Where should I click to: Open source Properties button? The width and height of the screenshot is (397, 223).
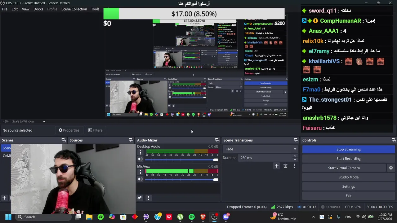pos(69,130)
